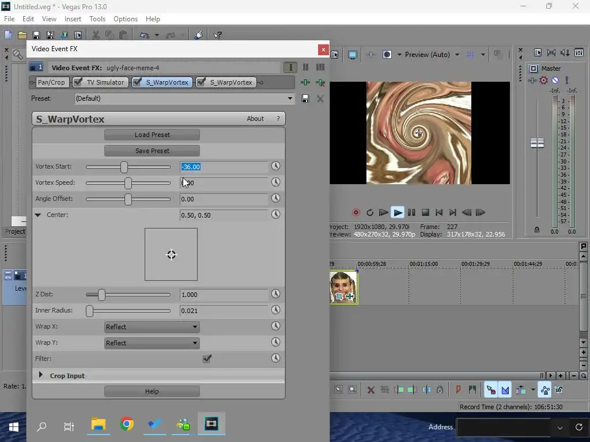
Task: Click the About link in S_WarpVortex
Action: point(255,119)
